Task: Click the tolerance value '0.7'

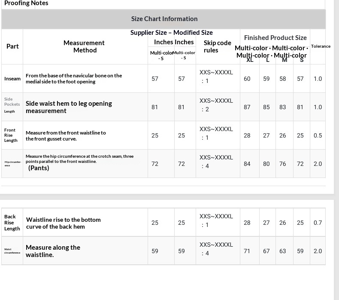Action: (318, 223)
